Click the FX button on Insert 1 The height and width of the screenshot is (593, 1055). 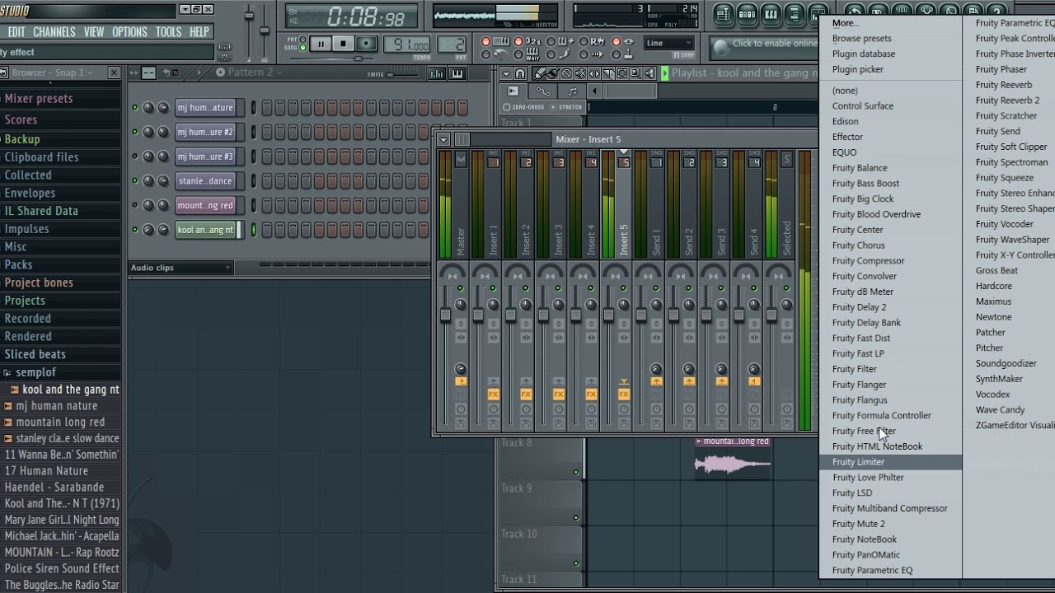[x=493, y=395]
